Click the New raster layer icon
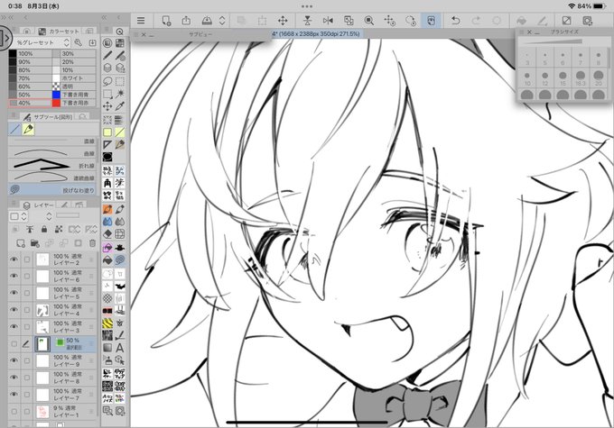This screenshot has height=428, width=614. click(21, 243)
